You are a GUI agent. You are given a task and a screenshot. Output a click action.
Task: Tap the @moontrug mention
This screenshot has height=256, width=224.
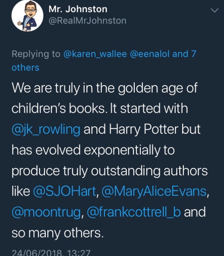click(x=46, y=212)
